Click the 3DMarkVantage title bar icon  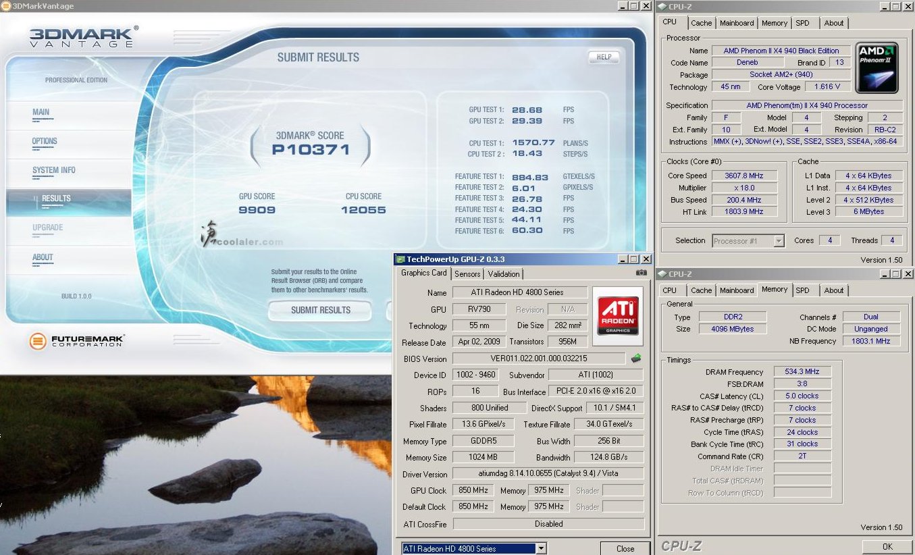tap(6, 6)
